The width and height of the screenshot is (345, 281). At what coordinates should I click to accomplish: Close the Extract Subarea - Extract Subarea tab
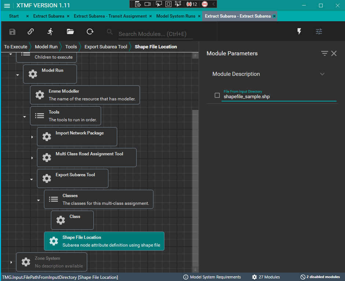(x=274, y=16)
